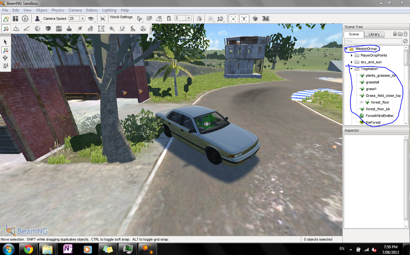This screenshot has height=255, width=410.
Task: Choose the Select arrow tool
Action: pos(5,42)
